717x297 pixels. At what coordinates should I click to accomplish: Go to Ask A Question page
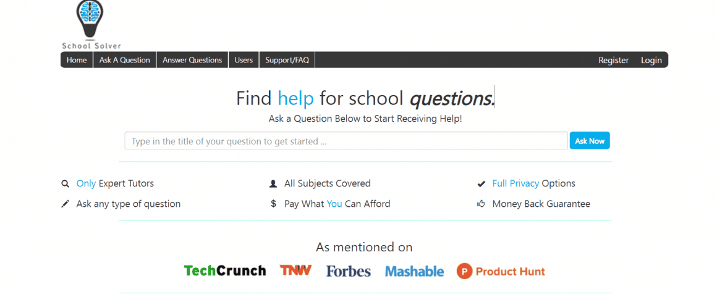coord(125,60)
